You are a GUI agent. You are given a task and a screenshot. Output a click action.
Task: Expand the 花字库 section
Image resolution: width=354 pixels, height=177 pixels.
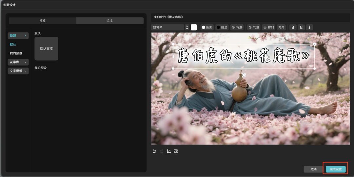(18, 62)
